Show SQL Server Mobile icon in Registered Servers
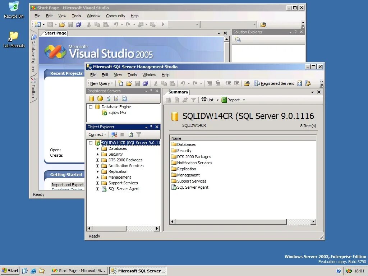This screenshot has width=368, height=276. [x=116, y=98]
